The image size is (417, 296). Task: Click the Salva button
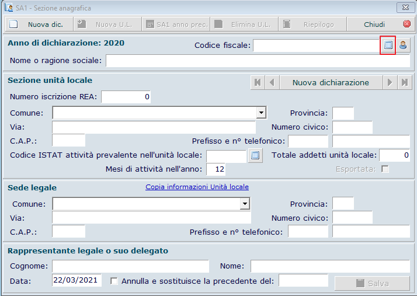point(372,283)
